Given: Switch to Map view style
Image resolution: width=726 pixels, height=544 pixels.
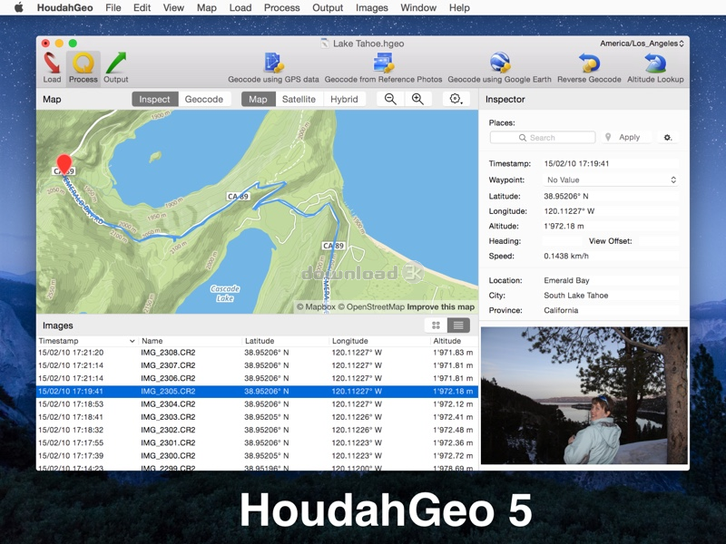Looking at the screenshot, I should 258,99.
